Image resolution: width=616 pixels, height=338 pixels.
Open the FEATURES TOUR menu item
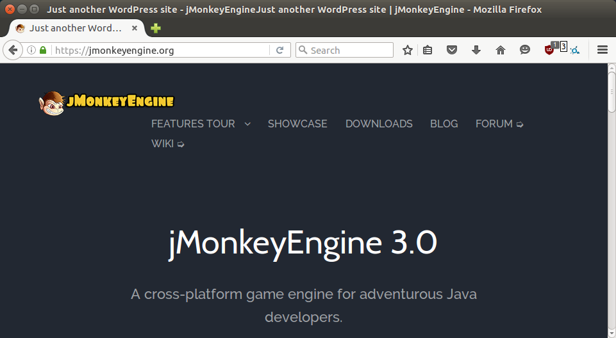coord(193,124)
